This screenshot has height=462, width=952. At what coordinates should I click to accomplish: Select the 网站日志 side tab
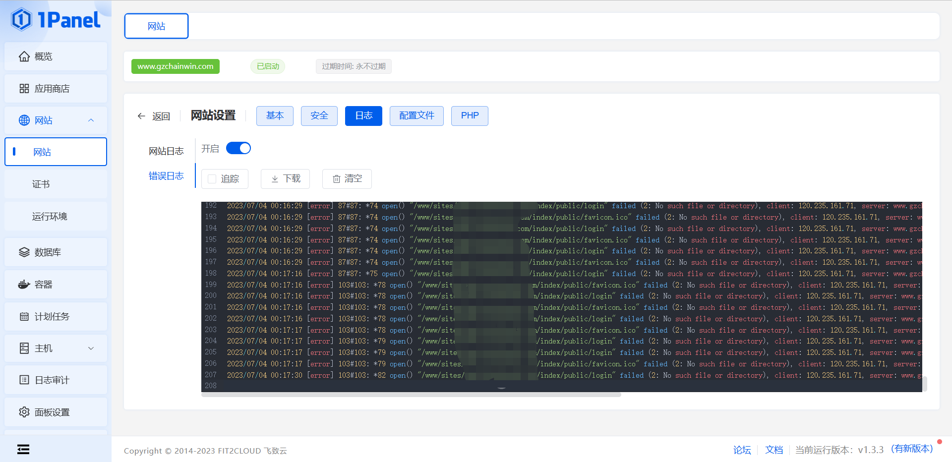166,151
